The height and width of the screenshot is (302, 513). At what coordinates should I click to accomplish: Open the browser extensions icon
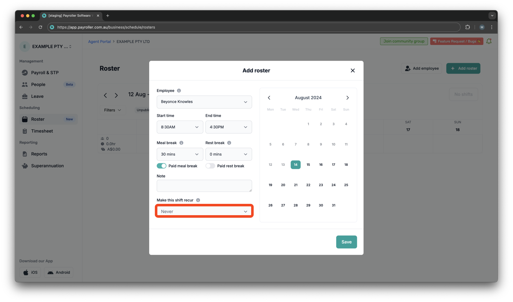point(468,27)
